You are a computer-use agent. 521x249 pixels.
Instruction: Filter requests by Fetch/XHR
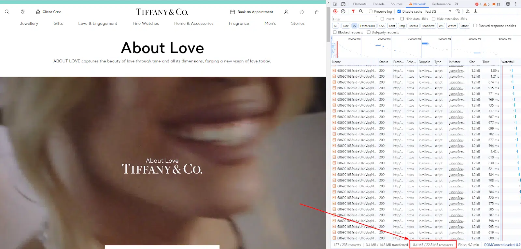[x=368, y=26]
